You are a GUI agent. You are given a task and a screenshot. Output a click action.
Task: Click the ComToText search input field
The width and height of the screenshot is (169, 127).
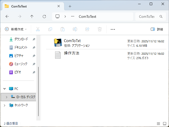click(147, 17)
